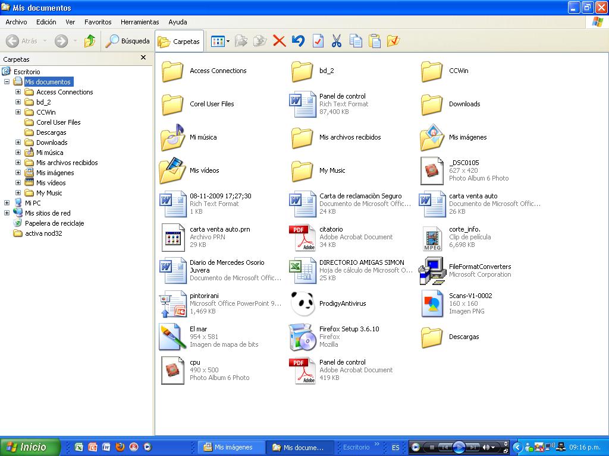Click the Cut (scissors) toolbar icon

click(x=336, y=41)
